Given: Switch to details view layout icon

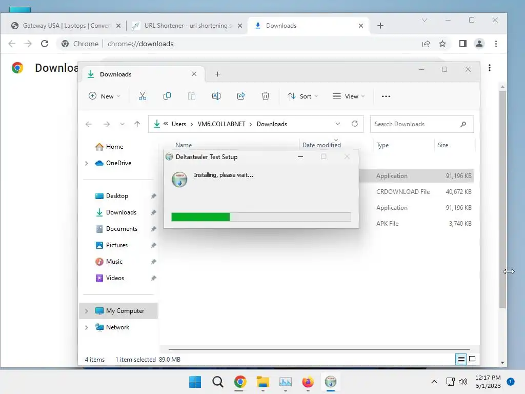Looking at the screenshot, I should 461,360.
